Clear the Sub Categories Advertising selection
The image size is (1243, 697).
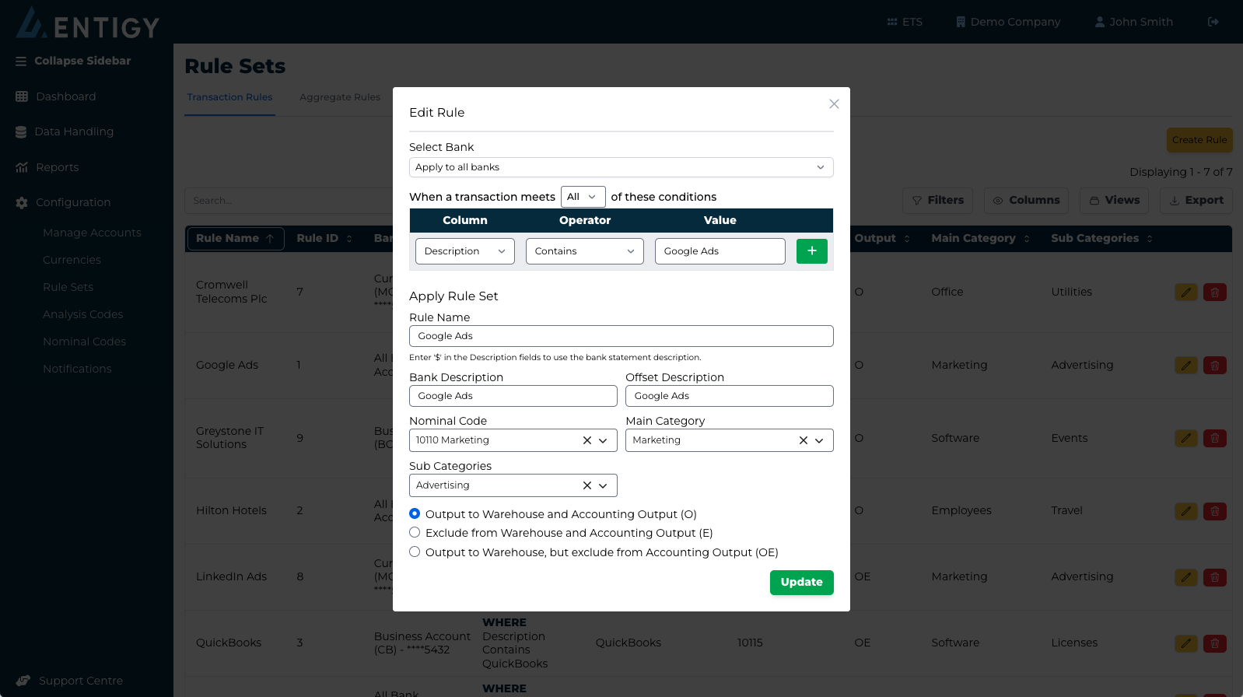click(x=587, y=485)
